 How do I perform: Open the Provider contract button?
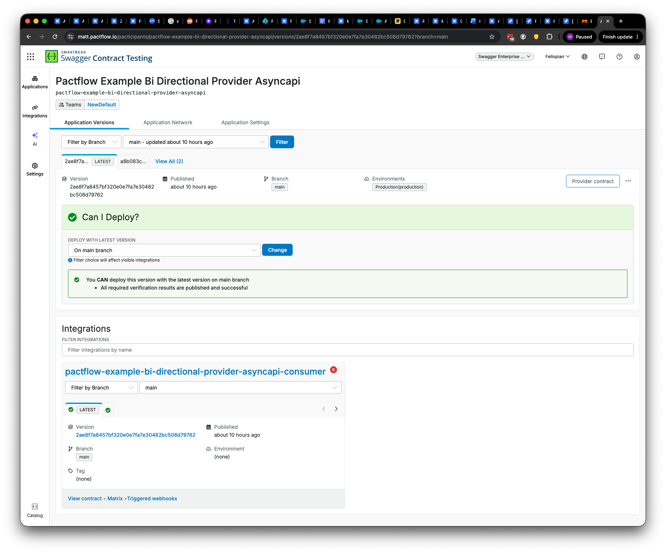593,181
